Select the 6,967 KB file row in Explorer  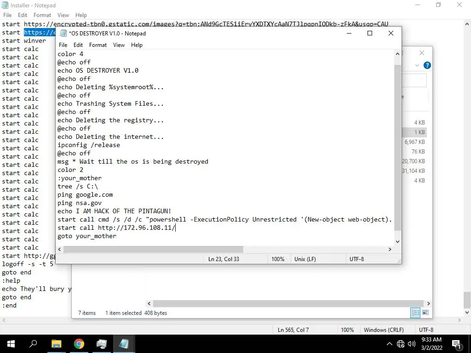click(414, 142)
